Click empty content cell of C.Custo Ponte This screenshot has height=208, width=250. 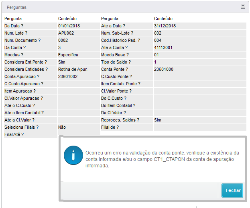200,76
